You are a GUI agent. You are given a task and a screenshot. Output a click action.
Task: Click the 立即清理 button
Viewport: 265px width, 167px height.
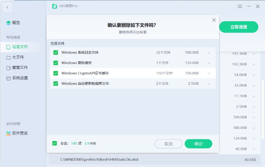(238, 27)
